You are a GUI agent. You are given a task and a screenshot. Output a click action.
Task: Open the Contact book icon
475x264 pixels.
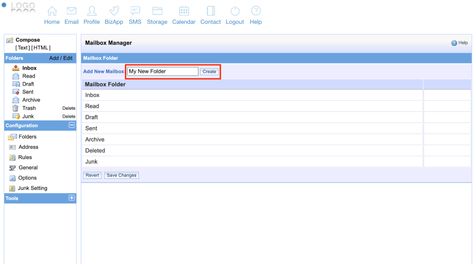coord(211,11)
